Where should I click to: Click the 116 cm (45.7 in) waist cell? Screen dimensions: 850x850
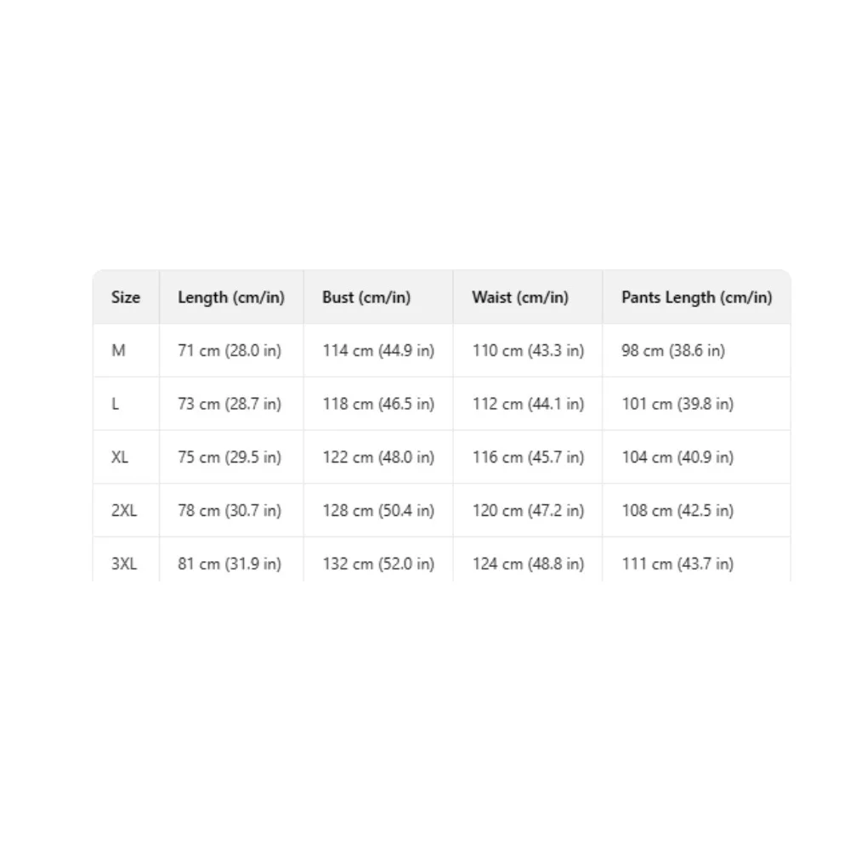tap(528, 457)
